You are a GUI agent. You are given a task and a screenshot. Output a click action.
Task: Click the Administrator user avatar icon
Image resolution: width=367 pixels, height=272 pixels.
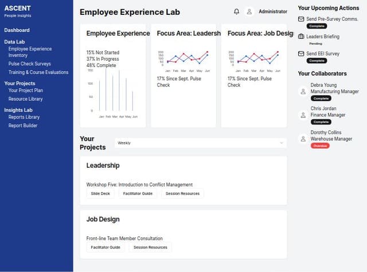pyautogui.click(x=249, y=11)
